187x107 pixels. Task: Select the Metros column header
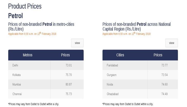(x=28, y=55)
